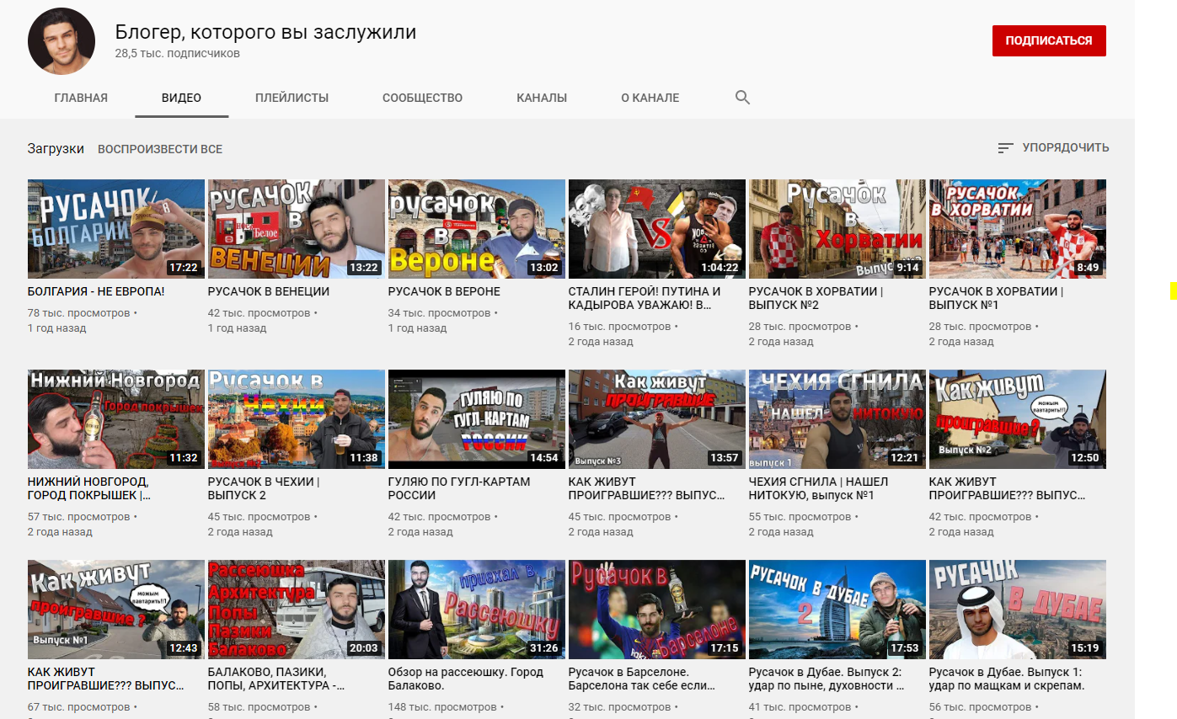
Task: Click the '67 тыс. просмотров' view count
Action: 79,707
